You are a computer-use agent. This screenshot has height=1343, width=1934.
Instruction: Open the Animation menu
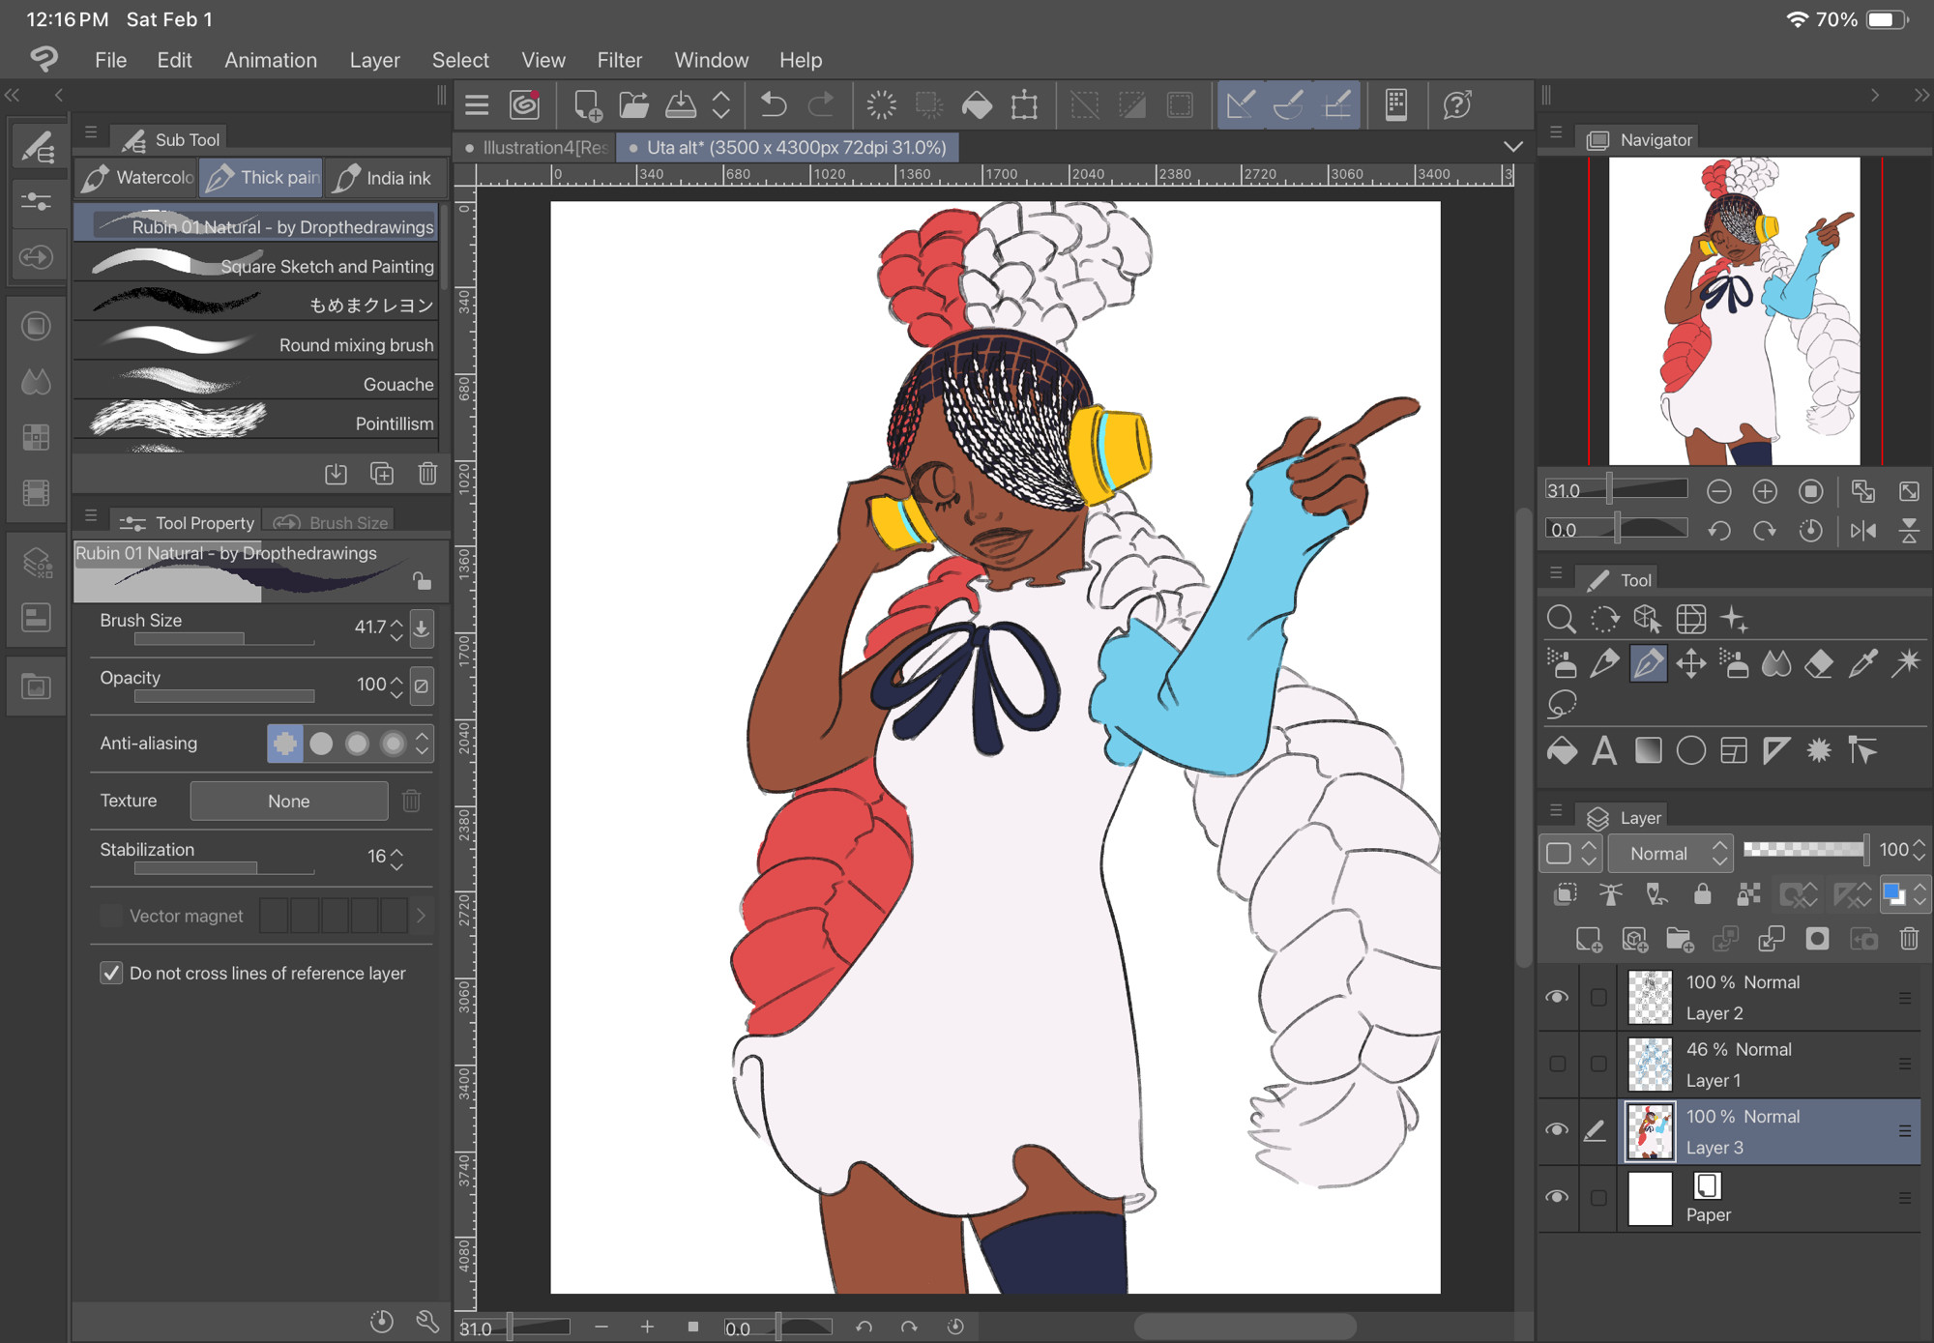(x=271, y=60)
